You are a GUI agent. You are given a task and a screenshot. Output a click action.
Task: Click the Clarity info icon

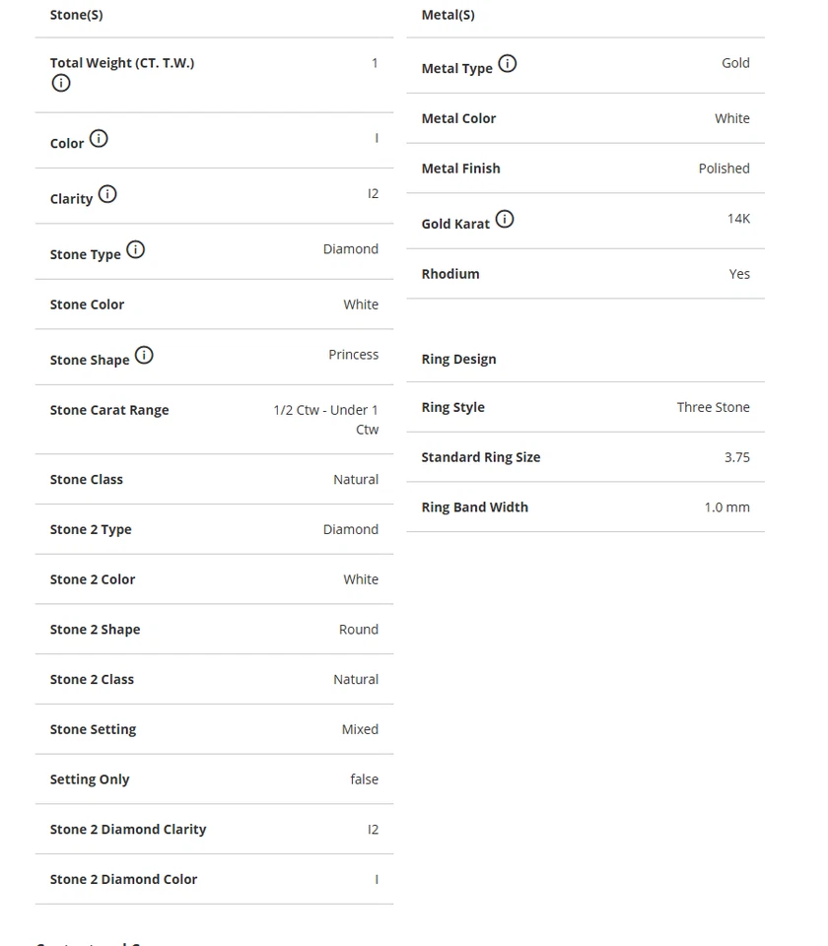point(107,194)
